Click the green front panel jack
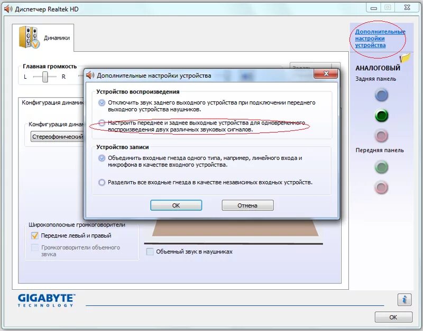The height and width of the screenshot is (331, 423). [381, 167]
